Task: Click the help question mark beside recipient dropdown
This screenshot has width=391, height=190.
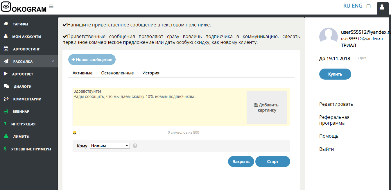Action: tap(135, 146)
